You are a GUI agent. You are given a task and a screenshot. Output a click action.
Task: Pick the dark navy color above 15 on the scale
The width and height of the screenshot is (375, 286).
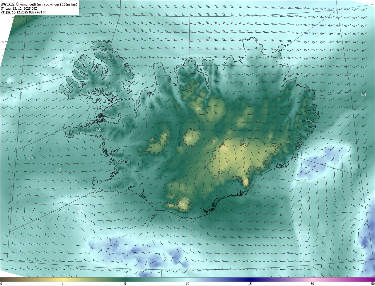[250, 279]
